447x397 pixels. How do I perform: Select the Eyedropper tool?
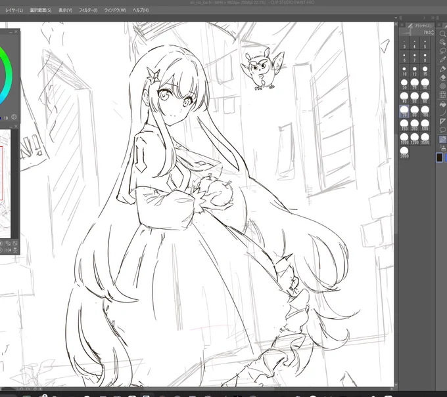click(442, 60)
